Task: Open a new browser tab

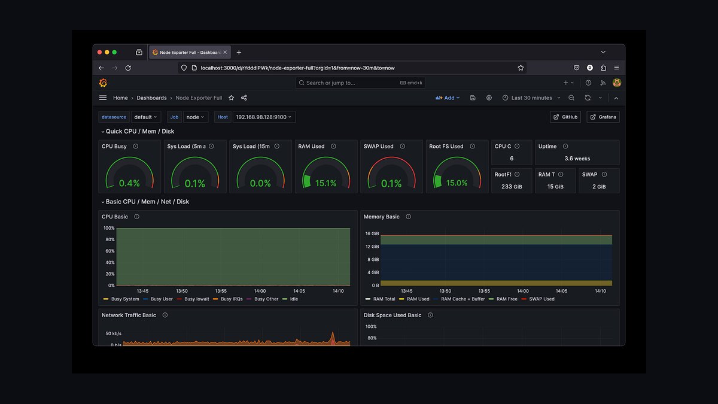Action: 239,52
